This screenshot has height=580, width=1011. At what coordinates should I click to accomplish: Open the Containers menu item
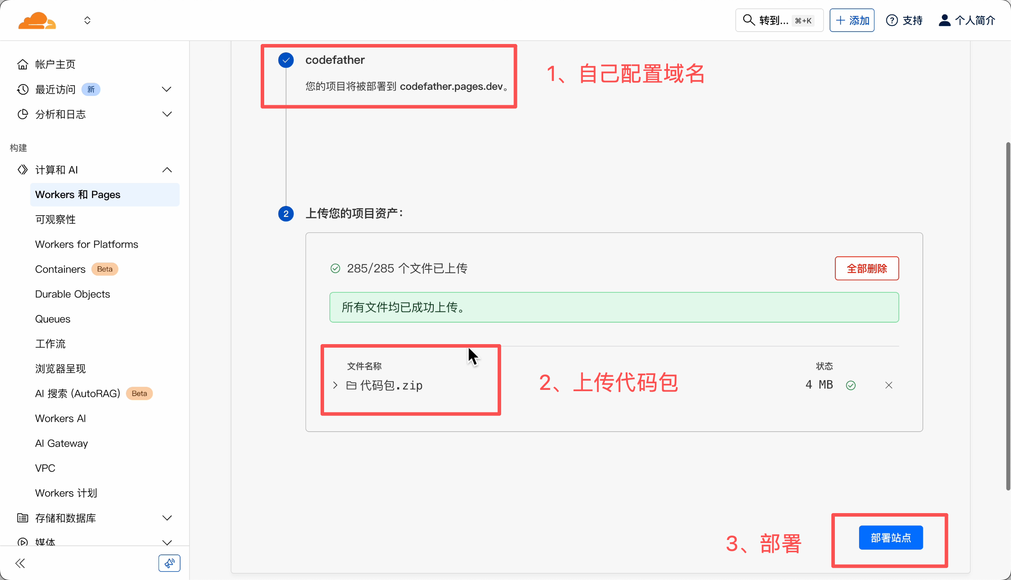coord(60,269)
